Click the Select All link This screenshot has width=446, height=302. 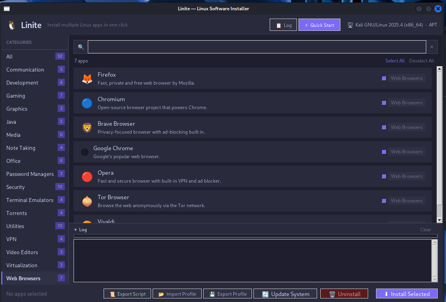(395, 61)
